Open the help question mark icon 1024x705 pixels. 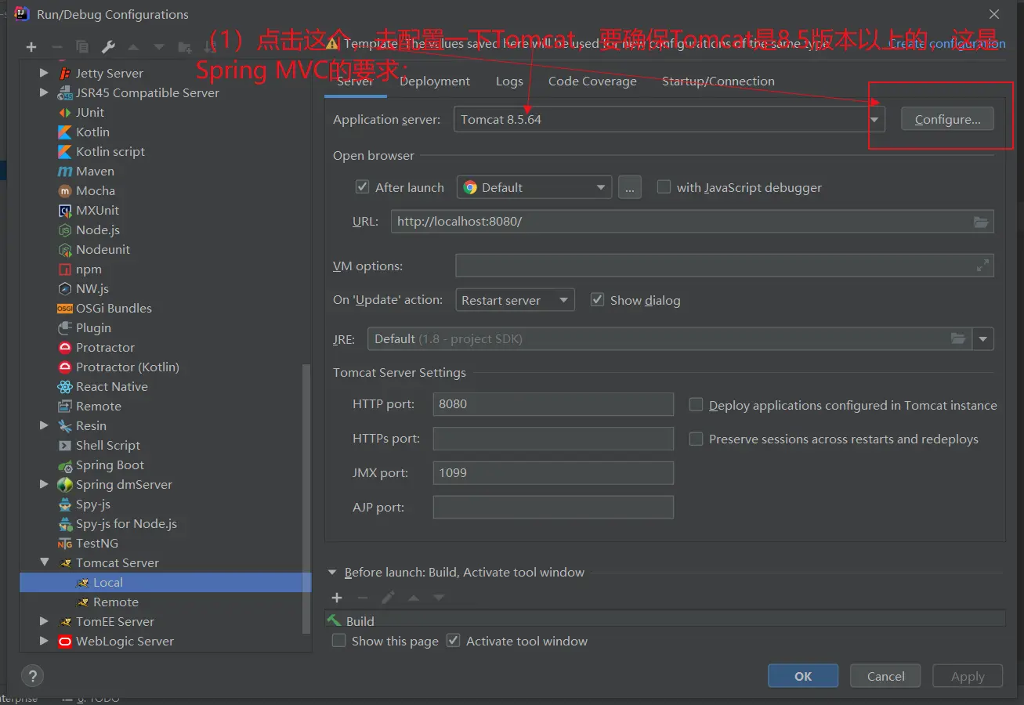point(31,676)
